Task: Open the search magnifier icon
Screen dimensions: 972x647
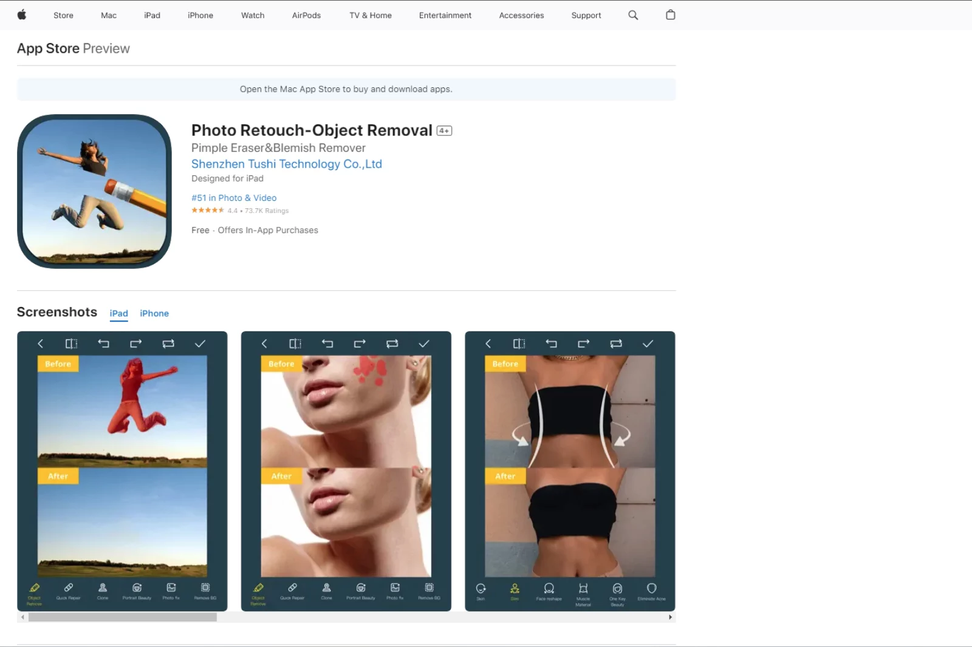Action: (633, 15)
